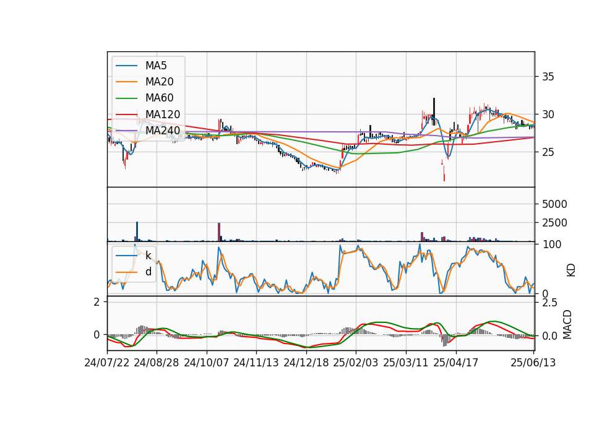Click the 24/11/13 date label
The height and width of the screenshot is (427, 594).
[256, 363]
